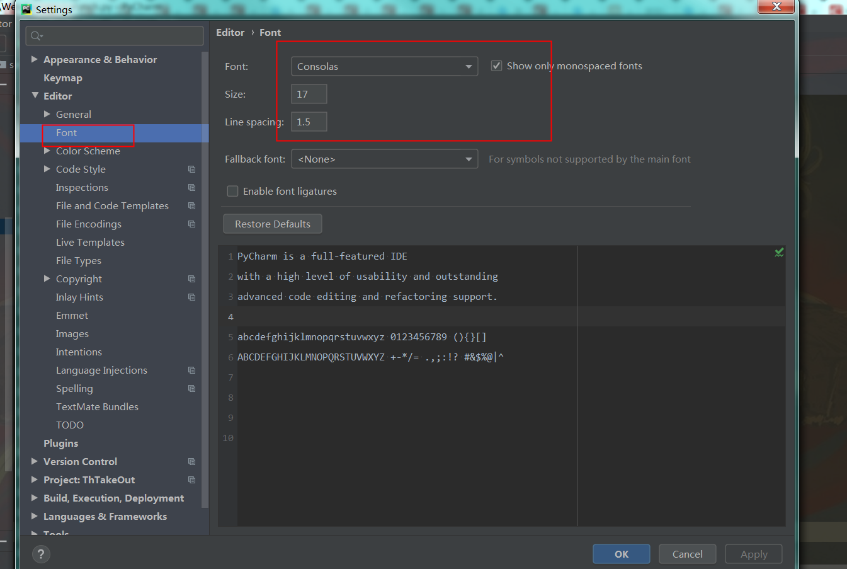
Task: Select Color Scheme in the settings tree
Action: tap(88, 151)
